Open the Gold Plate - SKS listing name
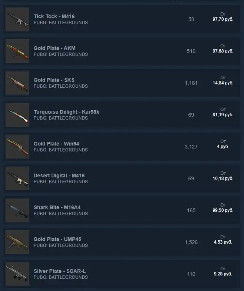This screenshot has height=291, width=244. [54, 80]
